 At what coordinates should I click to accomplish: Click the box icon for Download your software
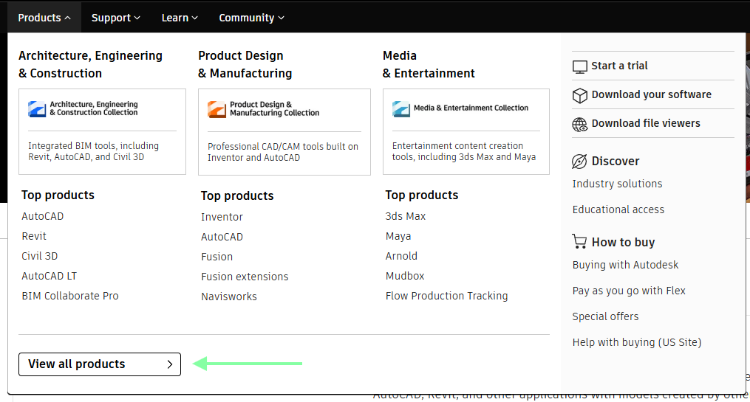point(580,95)
